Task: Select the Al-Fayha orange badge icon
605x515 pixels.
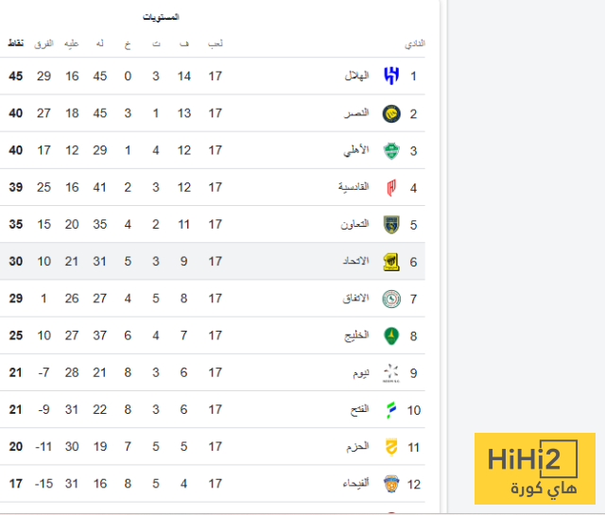Action: point(390,484)
